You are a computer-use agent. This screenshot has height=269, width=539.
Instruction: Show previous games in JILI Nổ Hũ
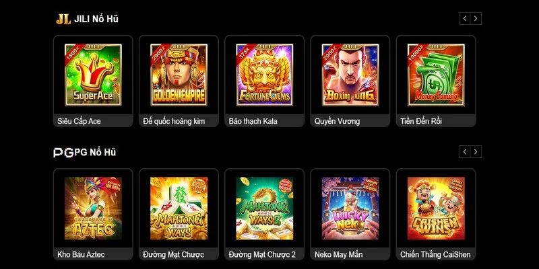click(465, 19)
